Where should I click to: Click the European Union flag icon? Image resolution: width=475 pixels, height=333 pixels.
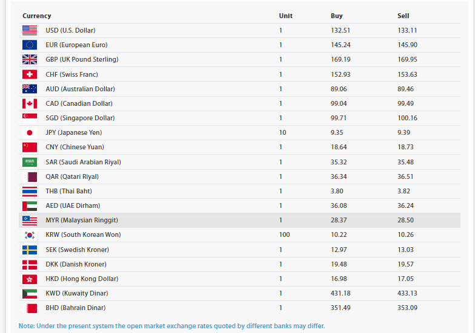coord(30,45)
